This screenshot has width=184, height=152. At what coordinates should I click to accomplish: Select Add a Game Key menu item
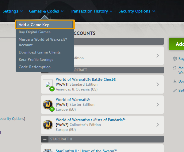pos(45,25)
